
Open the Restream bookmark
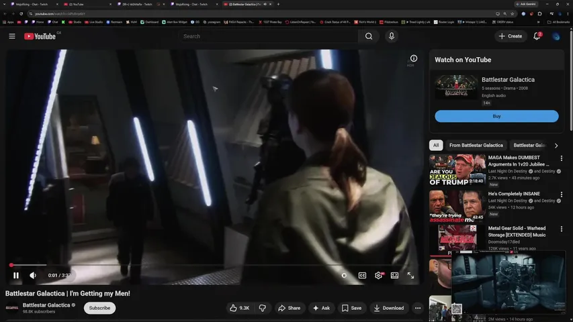coord(114,22)
